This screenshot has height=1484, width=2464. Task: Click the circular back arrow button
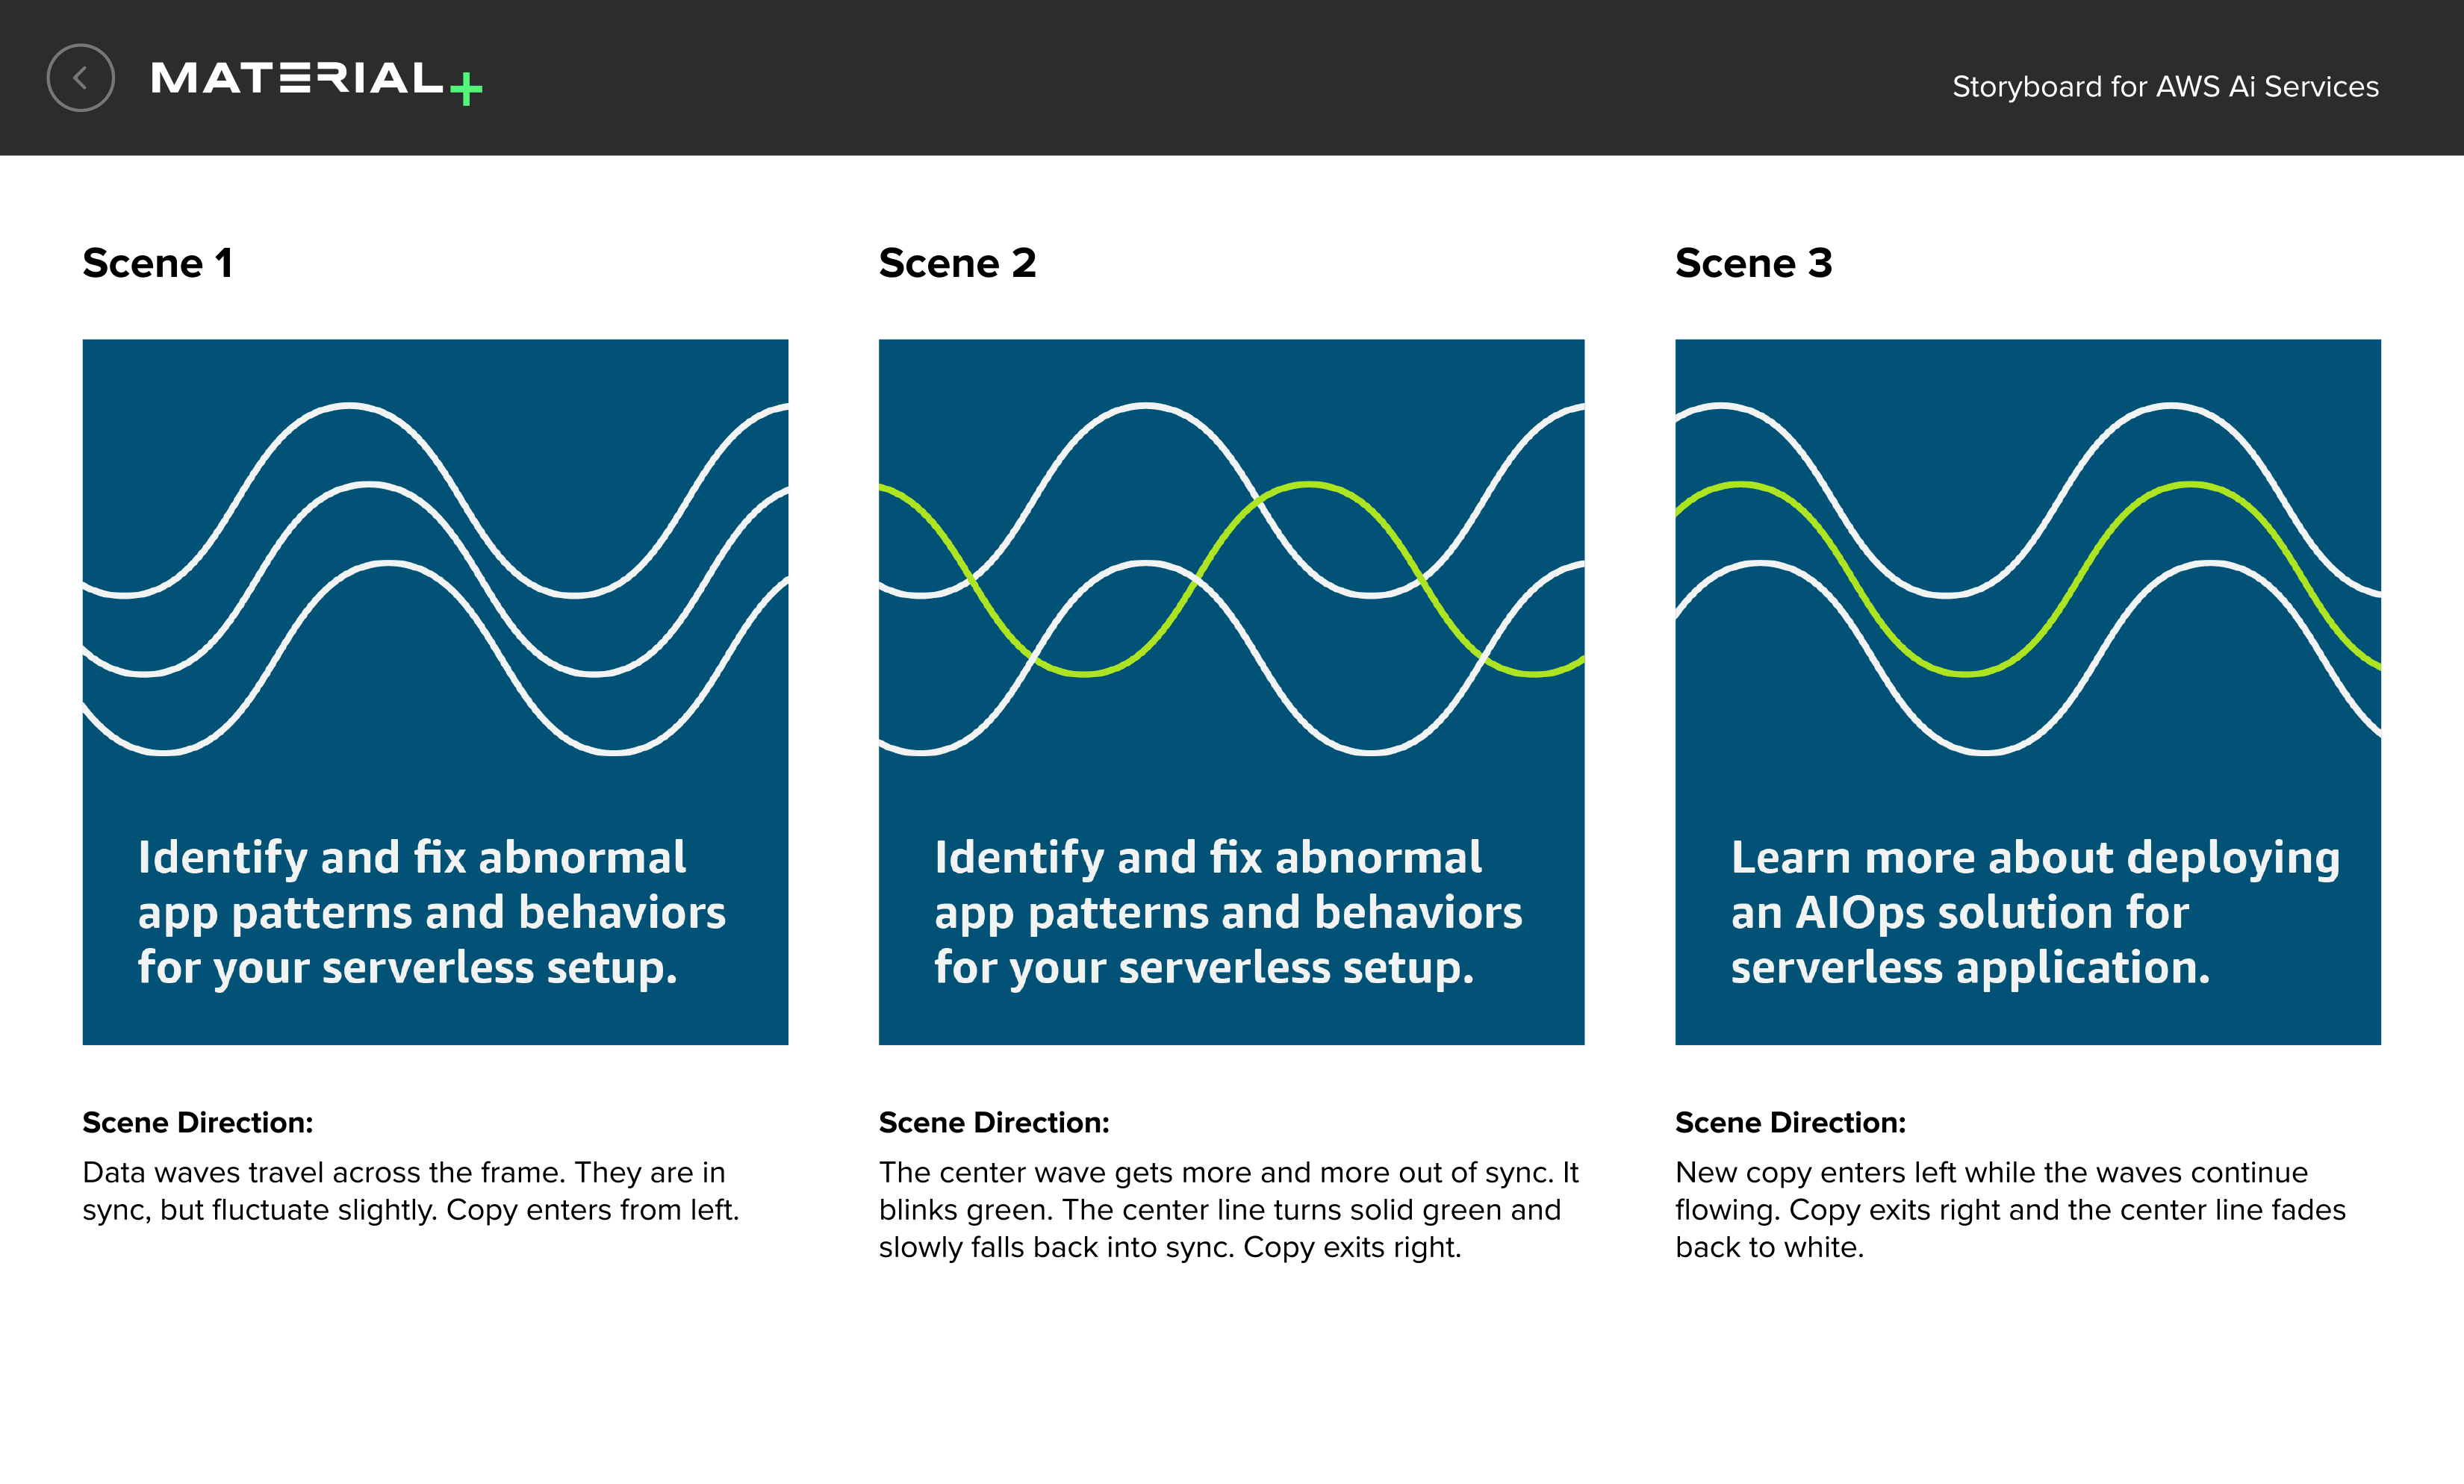tap(80, 78)
